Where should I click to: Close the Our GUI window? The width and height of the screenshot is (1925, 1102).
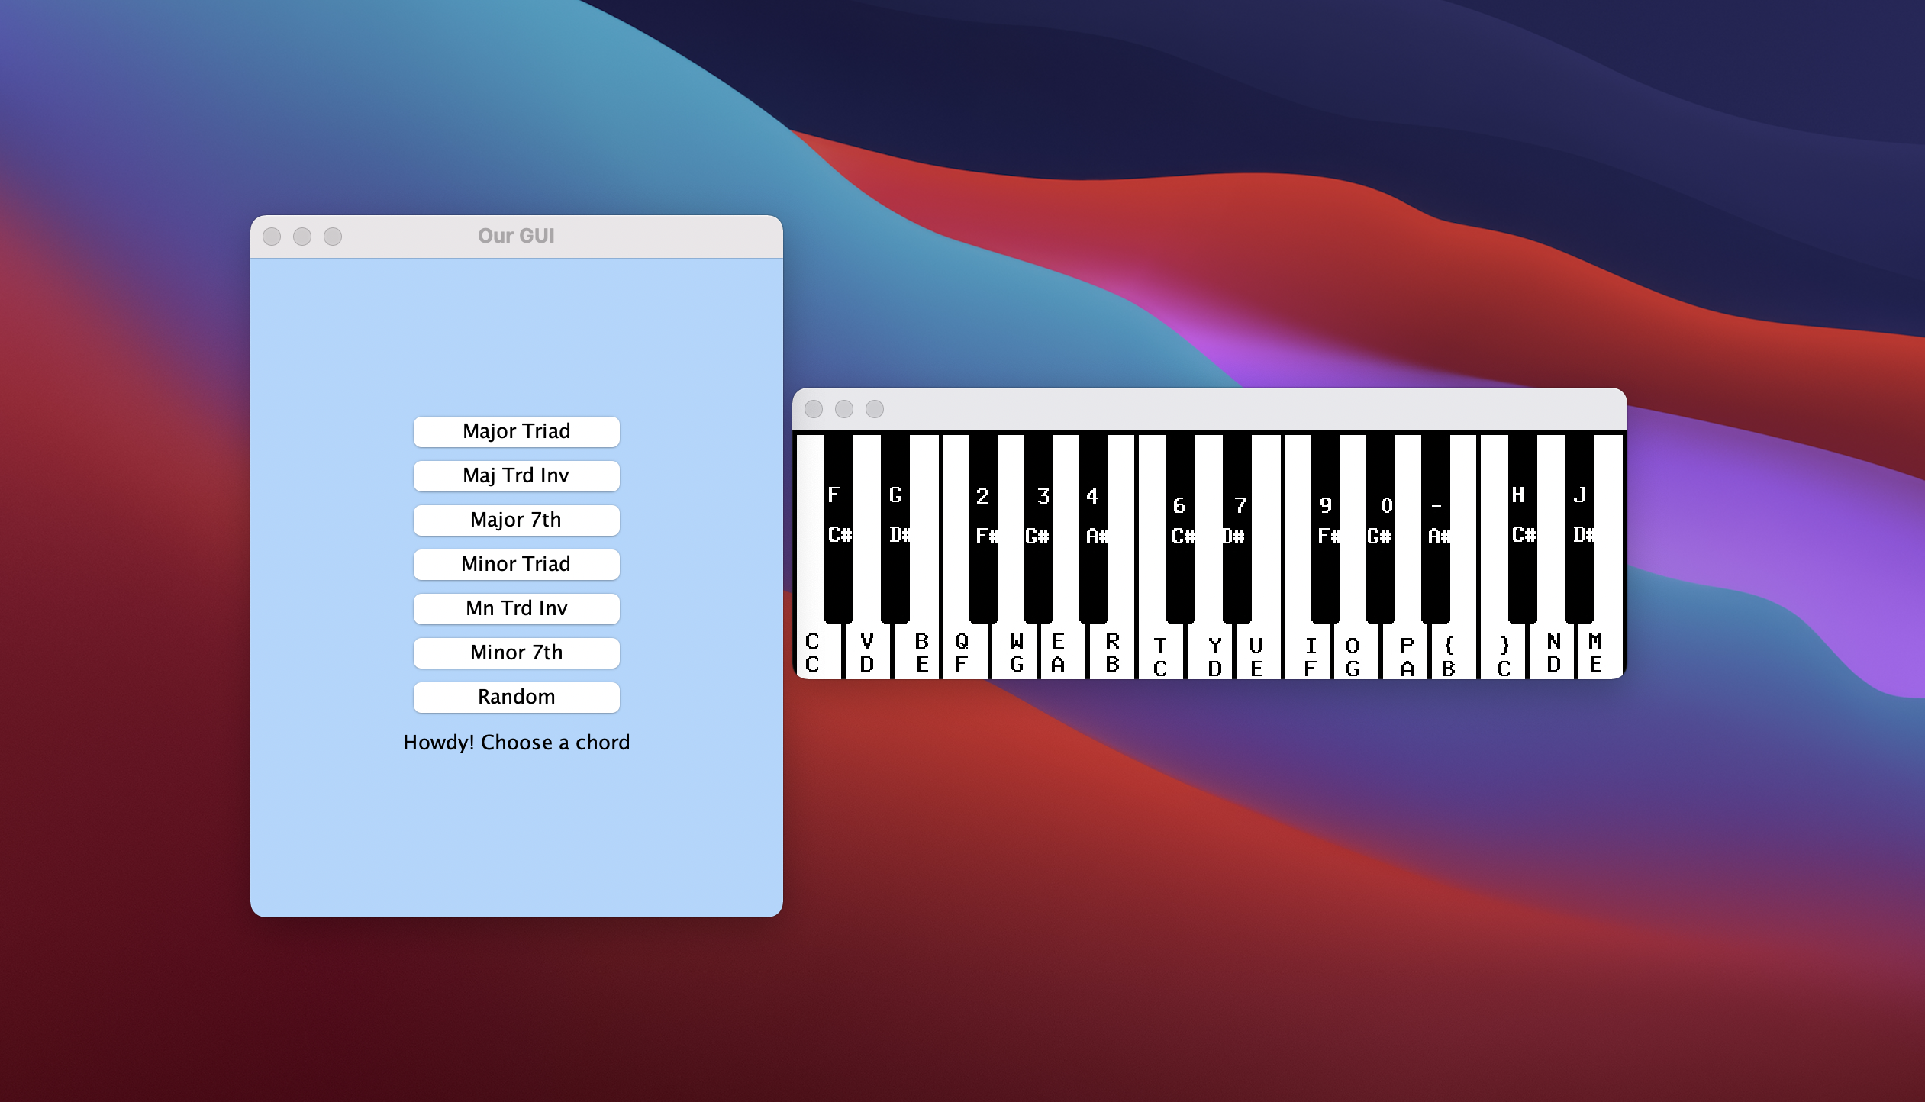[x=272, y=237]
